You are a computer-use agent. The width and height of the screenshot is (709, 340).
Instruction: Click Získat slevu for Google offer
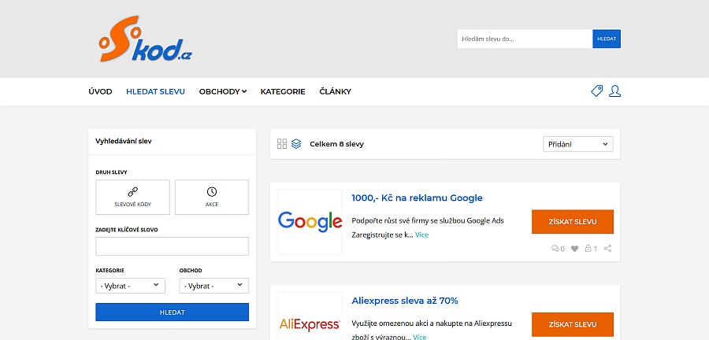coord(573,222)
